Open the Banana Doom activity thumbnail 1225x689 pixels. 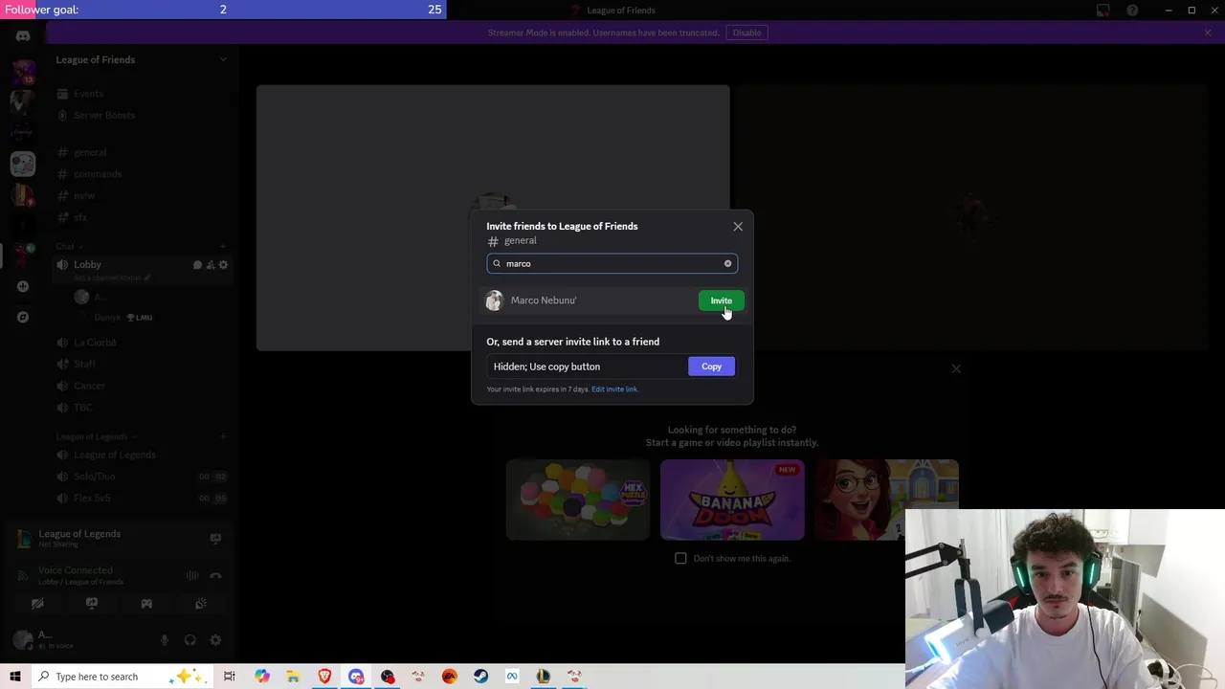coord(732,500)
